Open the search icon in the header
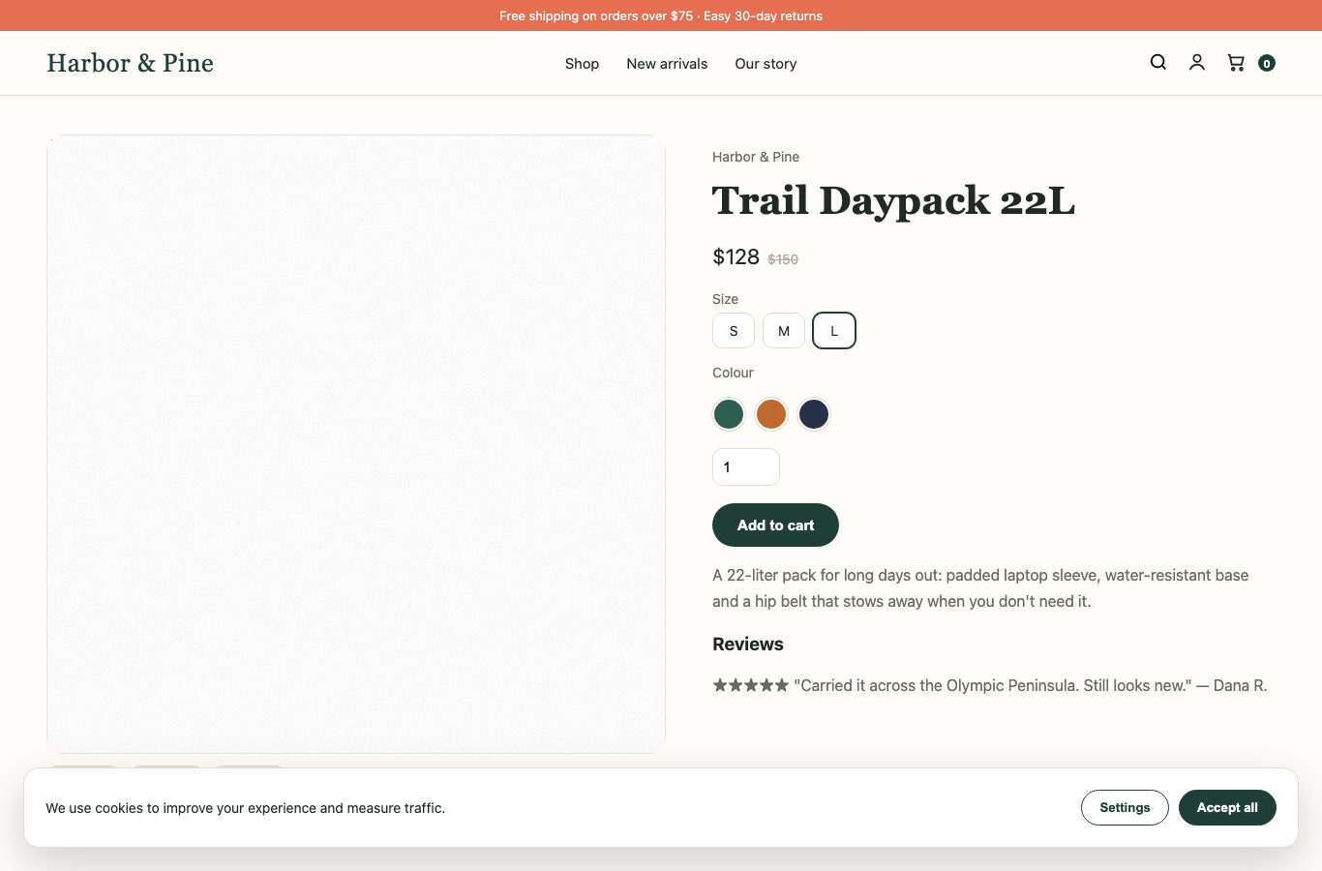This screenshot has height=871, width=1322. pos(1157,63)
